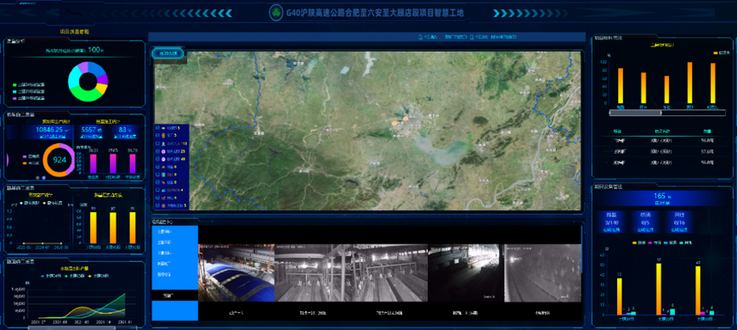The image size is (737, 330).
Task: Toggle the last map layer checkbox with count 5
Action: click(x=156, y=206)
